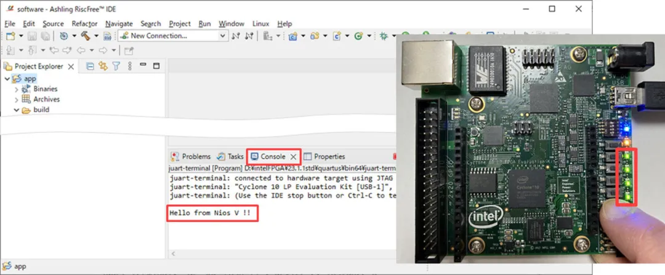The height and width of the screenshot is (275, 665).
Task: Click the green New Class C icon
Action: 358,36
